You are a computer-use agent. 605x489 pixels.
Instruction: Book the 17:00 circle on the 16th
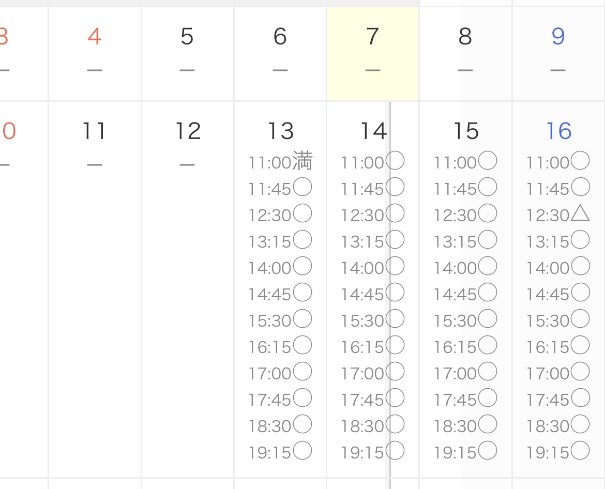pos(580,372)
